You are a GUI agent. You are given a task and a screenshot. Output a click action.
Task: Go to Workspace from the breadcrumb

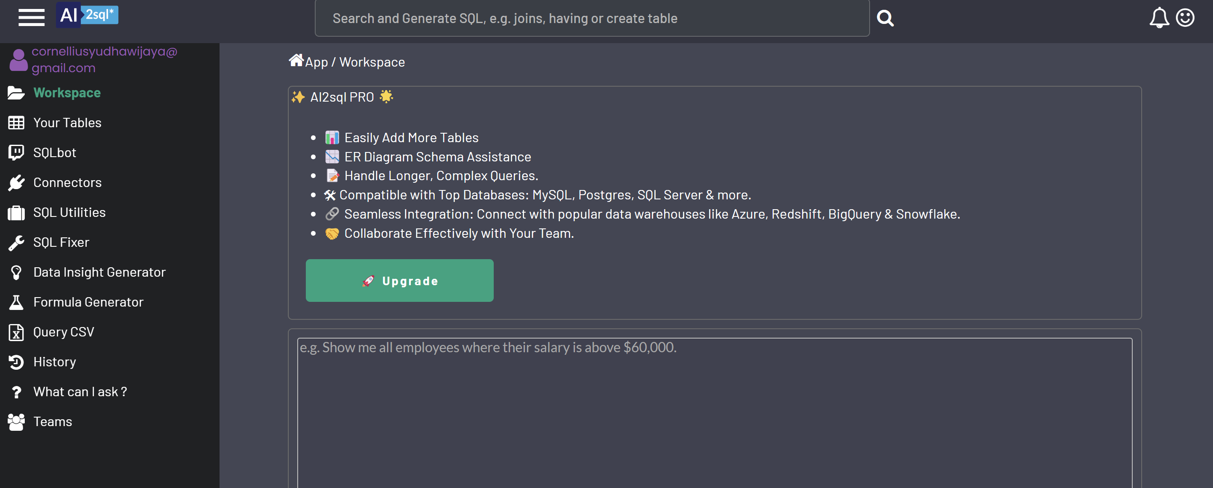pyautogui.click(x=372, y=61)
